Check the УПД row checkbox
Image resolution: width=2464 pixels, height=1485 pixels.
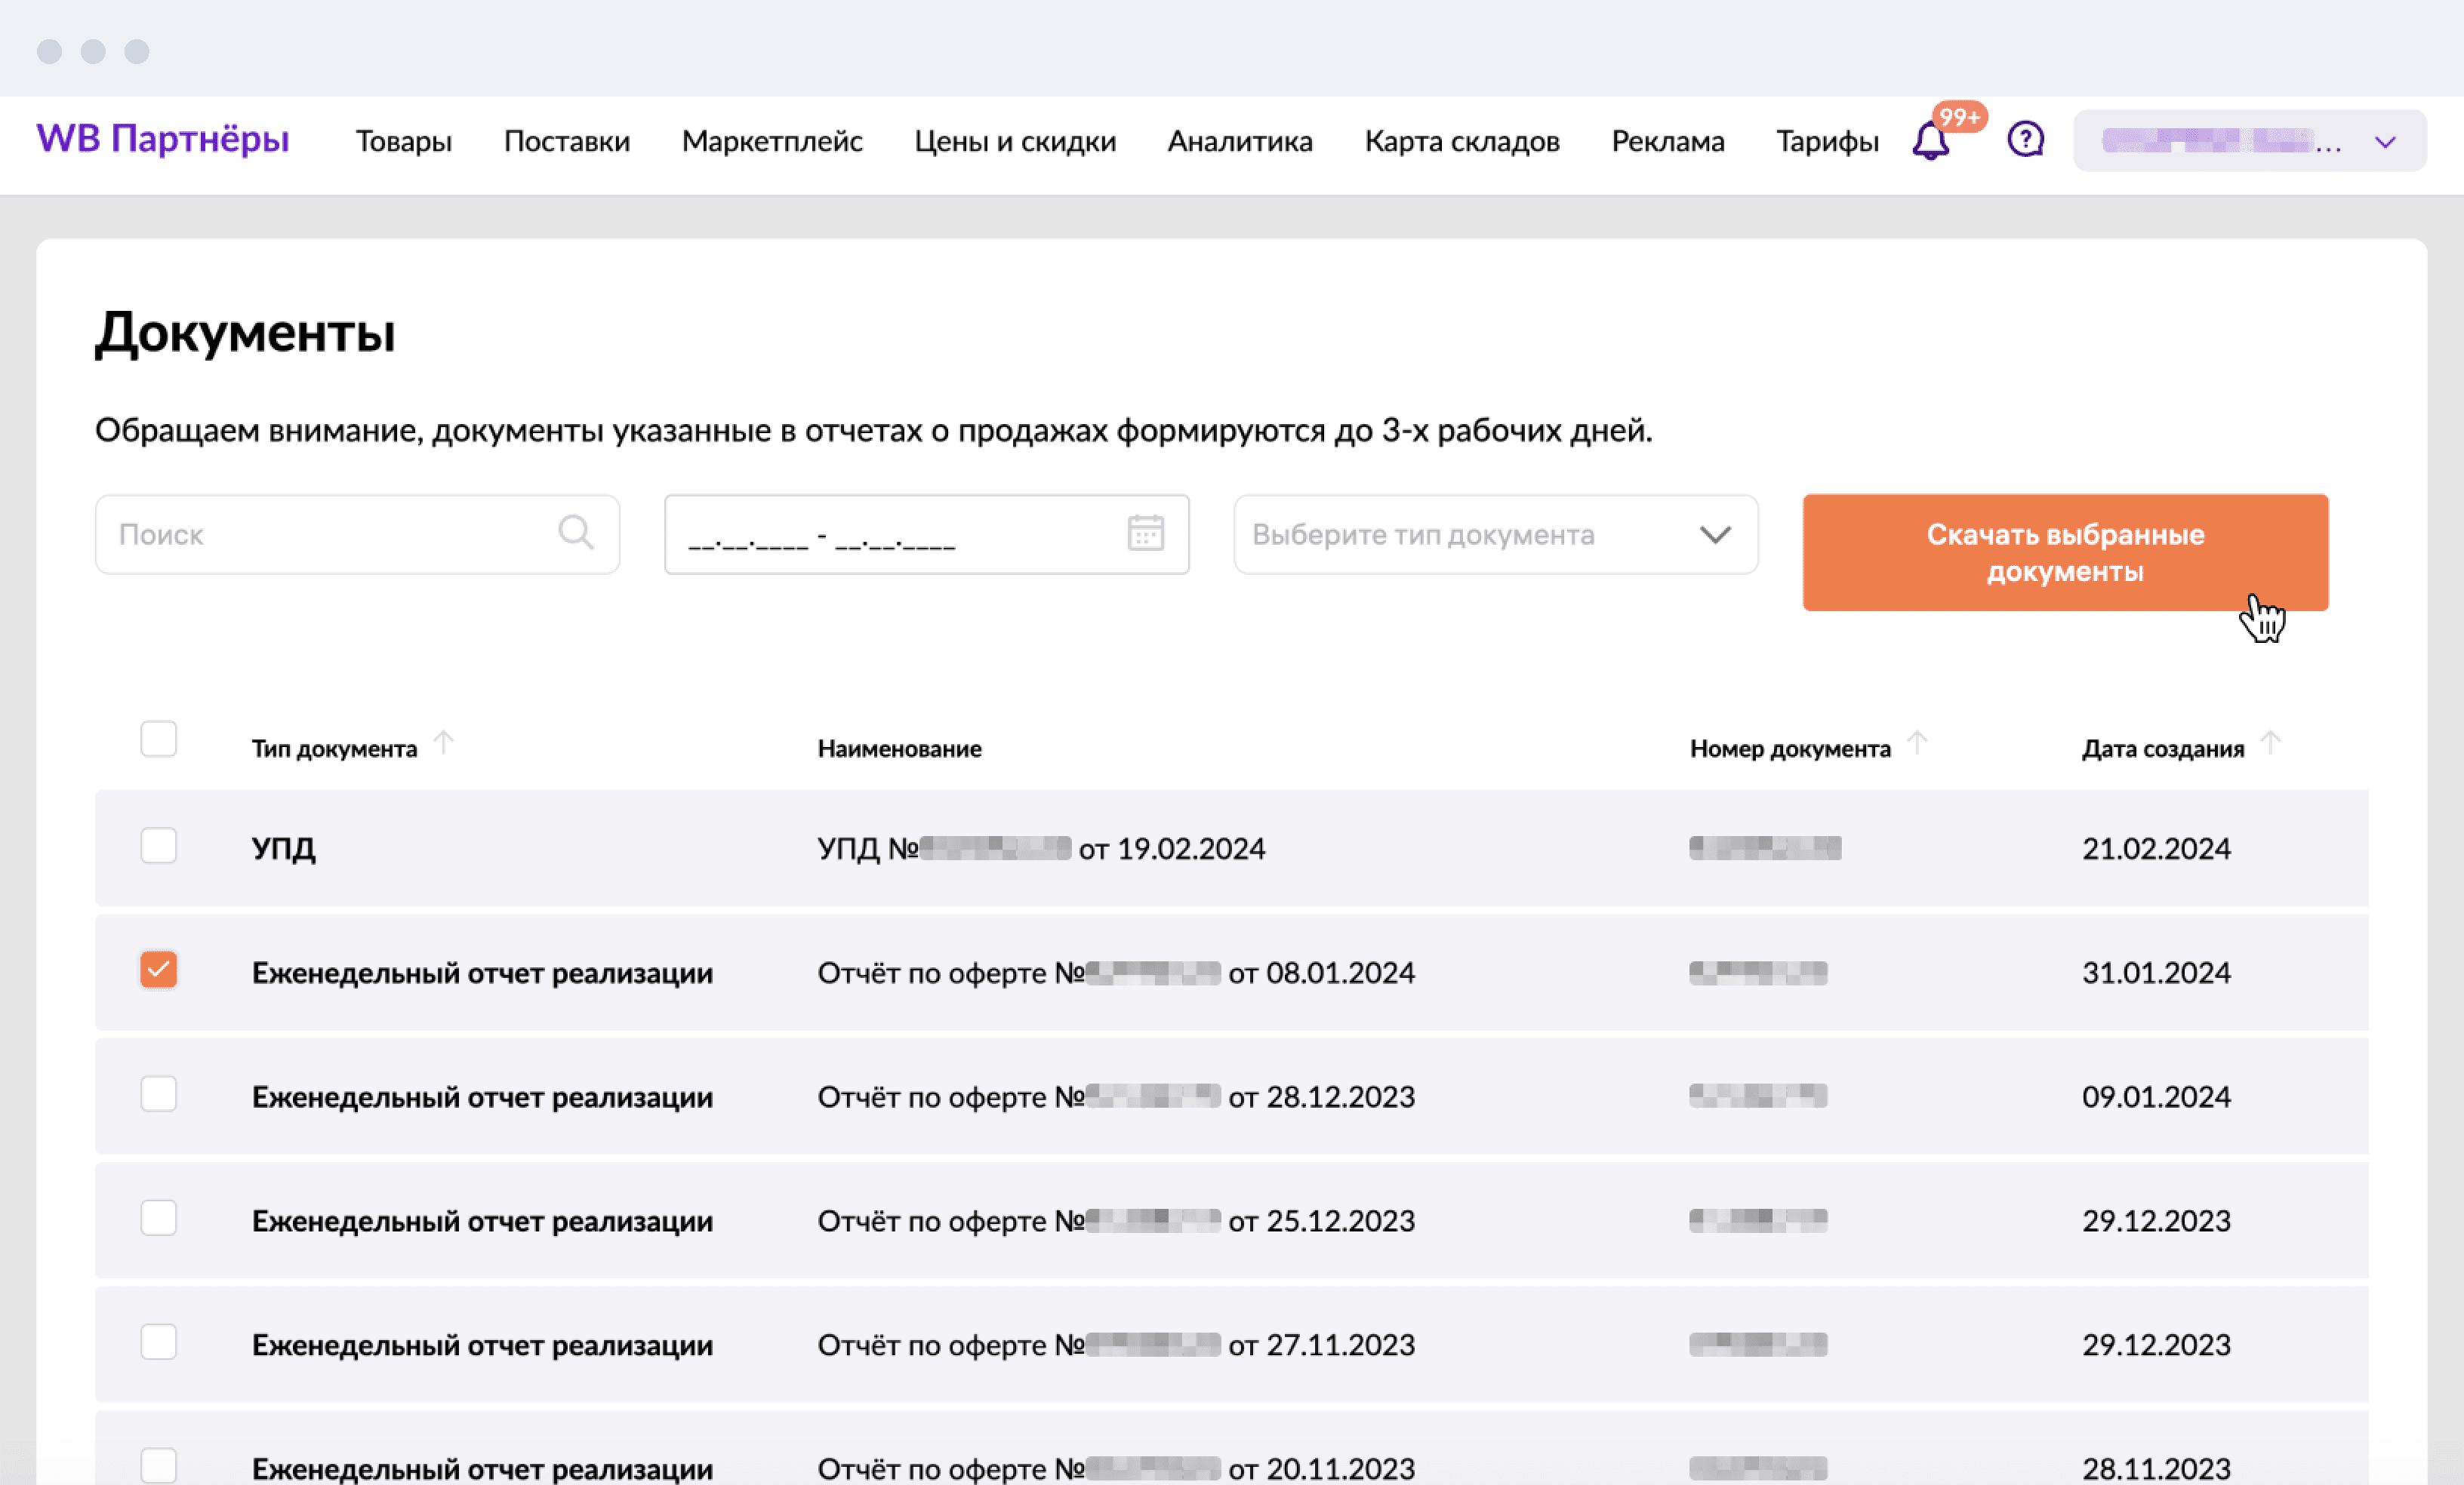point(159,847)
